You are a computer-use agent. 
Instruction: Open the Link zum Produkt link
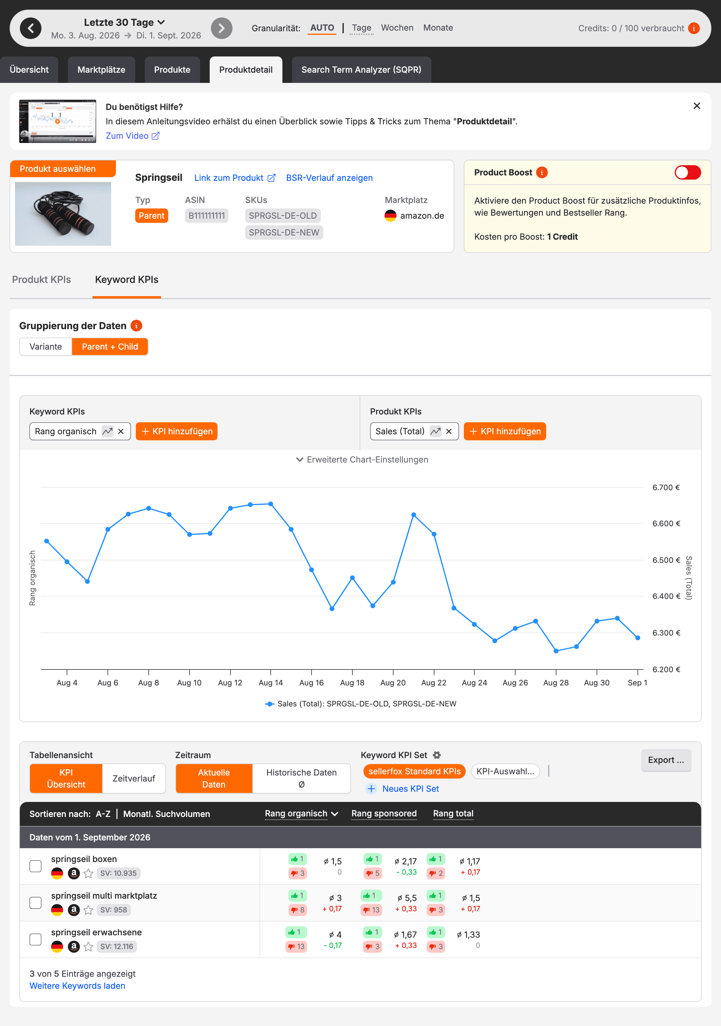235,178
